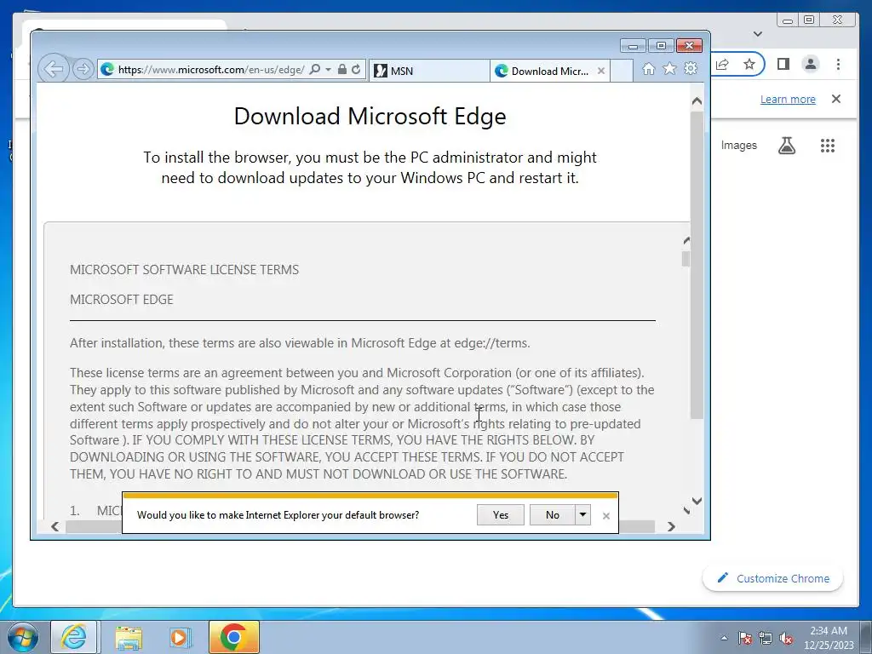
Task: View security lock report in address bar
Action: click(342, 70)
